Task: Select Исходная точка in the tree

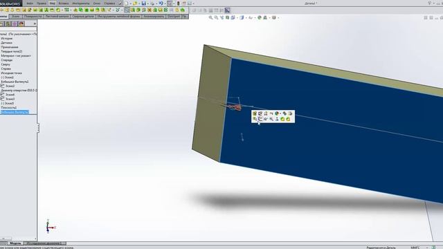Action: tap(11, 73)
